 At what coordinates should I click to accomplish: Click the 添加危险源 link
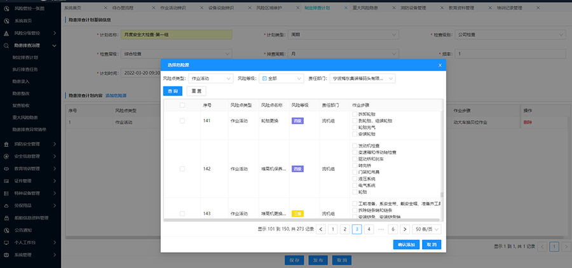[x=116, y=95]
